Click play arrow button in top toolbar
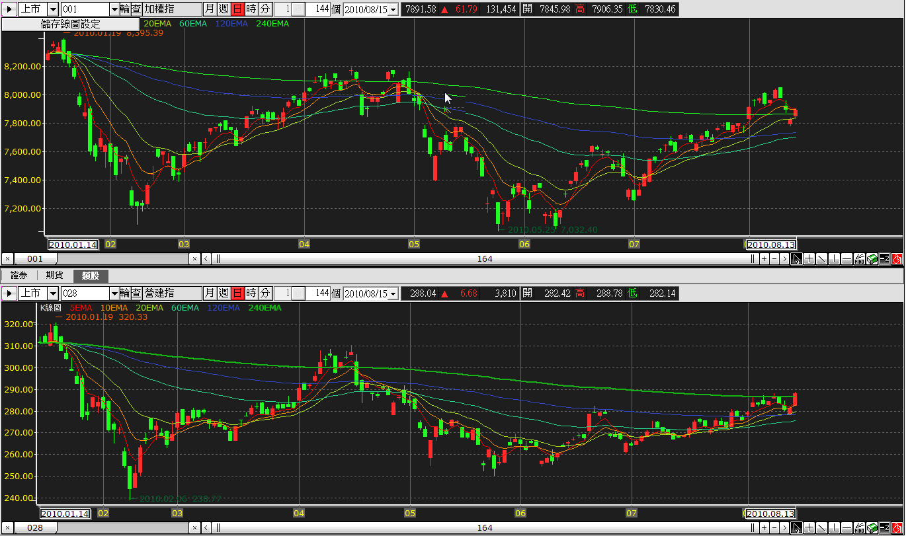This screenshot has height=536, width=906. point(8,9)
